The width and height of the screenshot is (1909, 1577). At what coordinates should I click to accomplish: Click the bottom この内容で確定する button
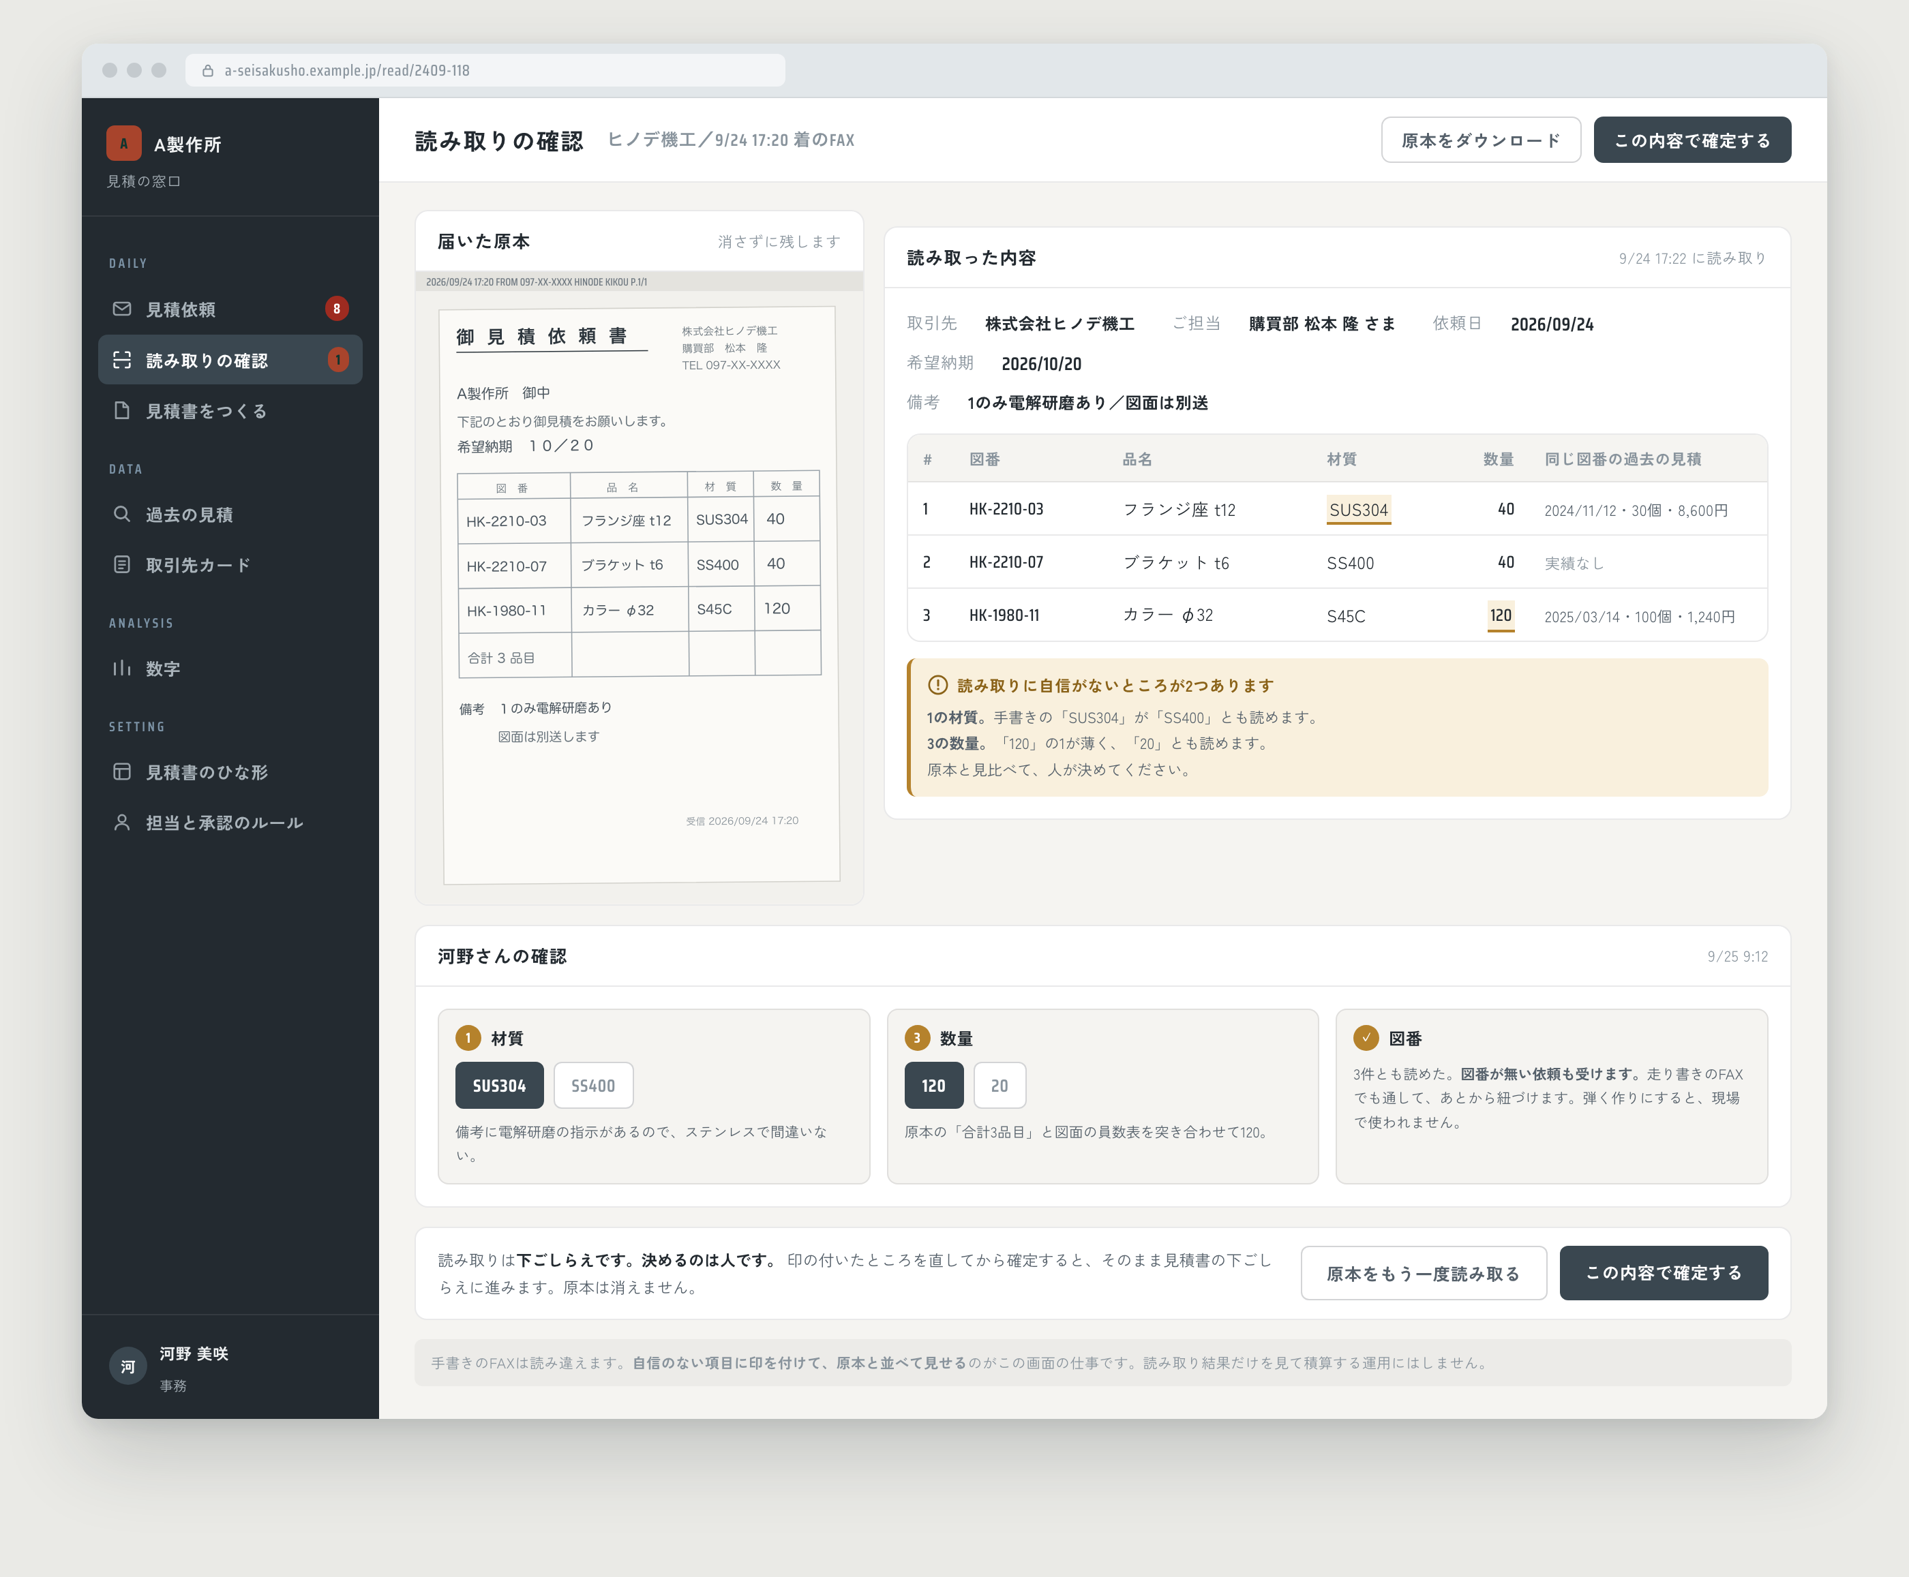click(1664, 1272)
